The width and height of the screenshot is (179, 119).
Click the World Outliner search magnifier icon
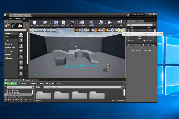click(x=152, y=25)
